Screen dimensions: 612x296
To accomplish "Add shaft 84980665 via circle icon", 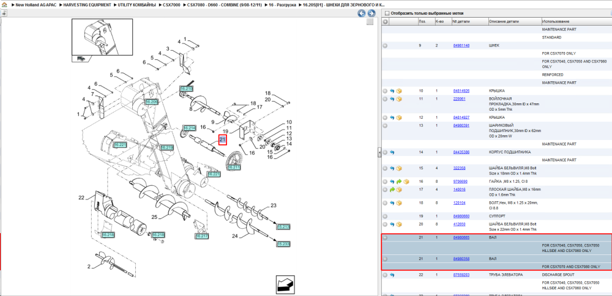I will click(385, 237).
